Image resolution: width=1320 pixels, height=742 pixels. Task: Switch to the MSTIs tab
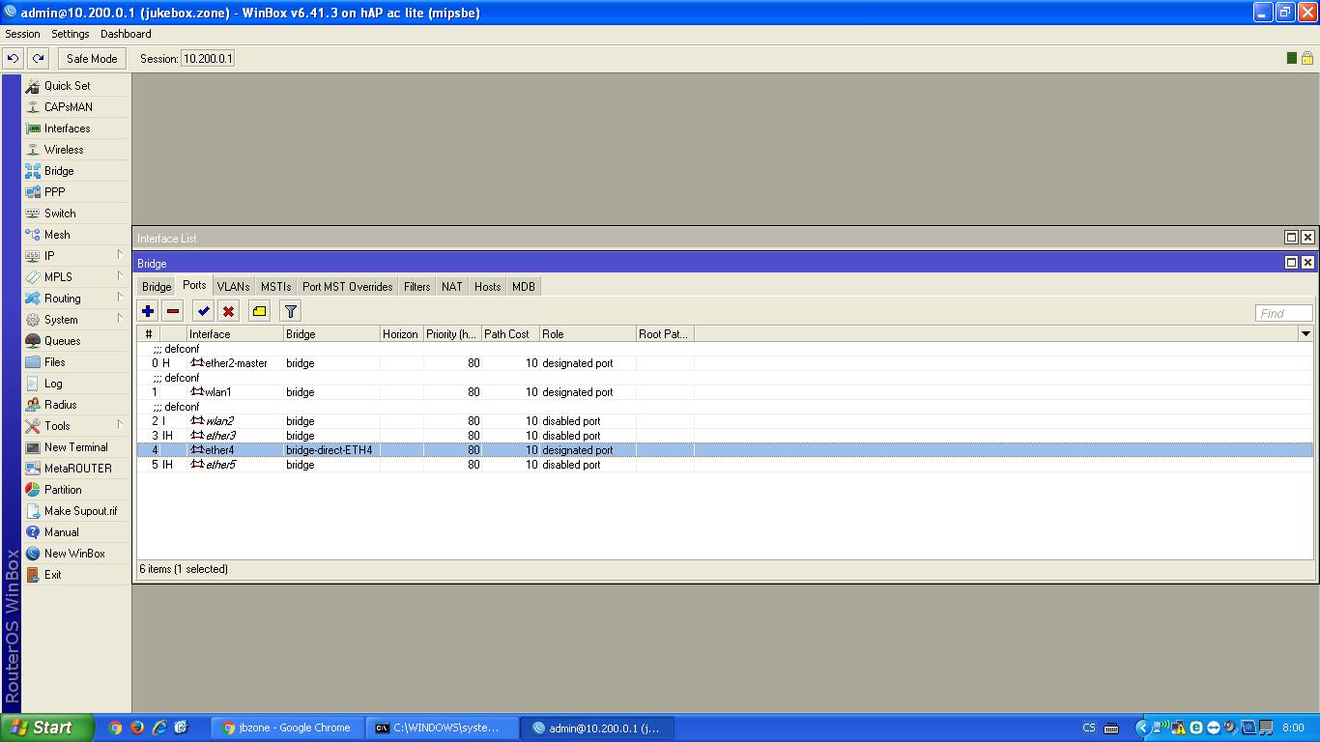coord(275,287)
